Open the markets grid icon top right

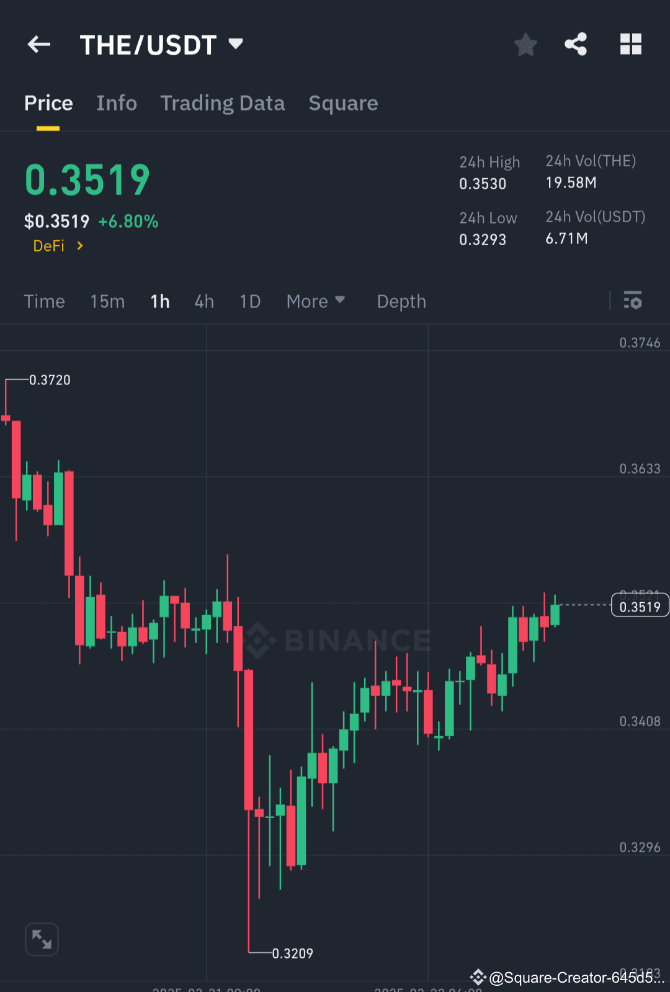(x=630, y=44)
